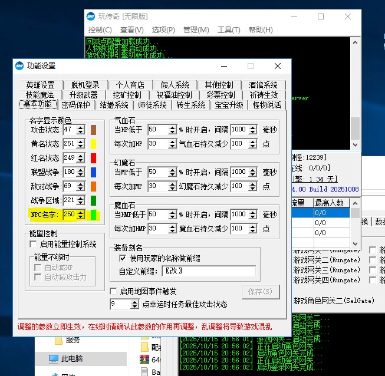
Task: Open the 英雄设置 tab
Action: 40,85
